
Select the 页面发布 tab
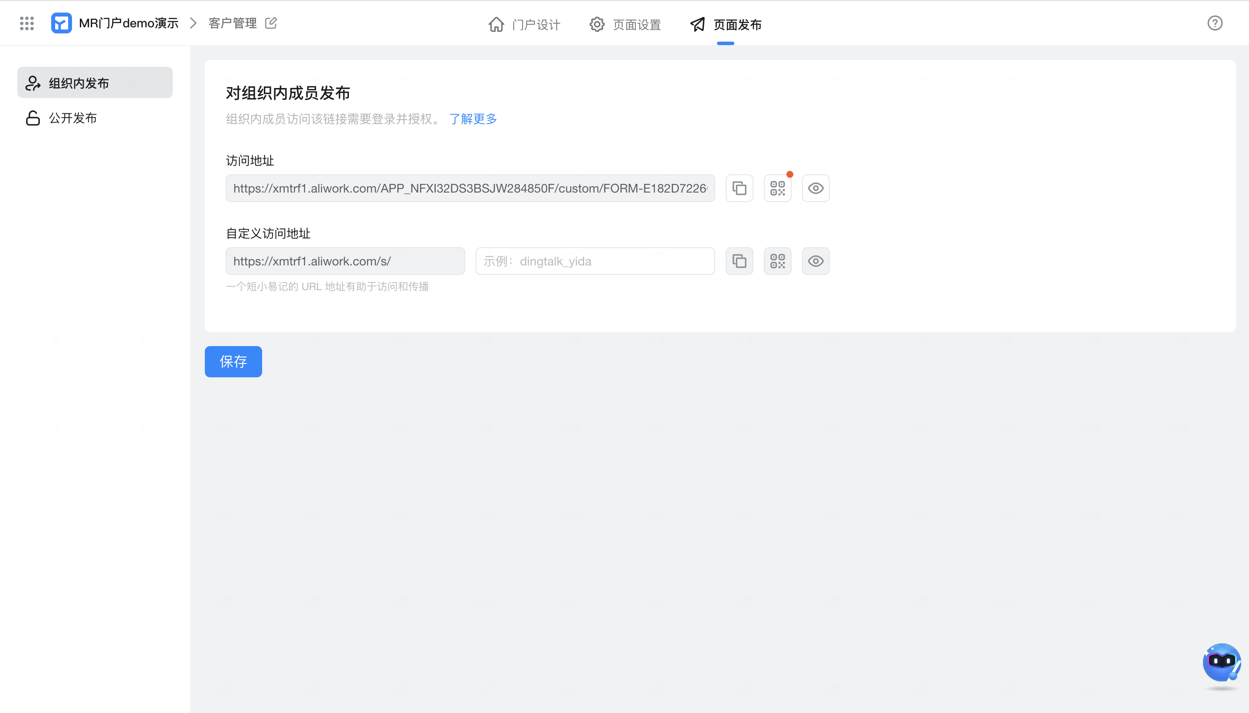tap(726, 24)
